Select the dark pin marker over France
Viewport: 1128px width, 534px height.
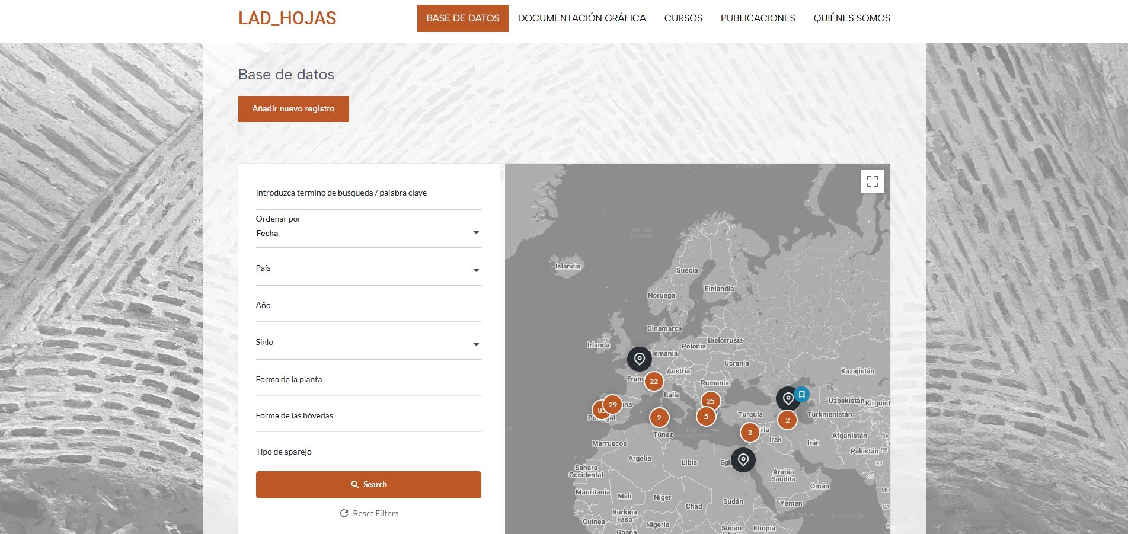click(639, 359)
